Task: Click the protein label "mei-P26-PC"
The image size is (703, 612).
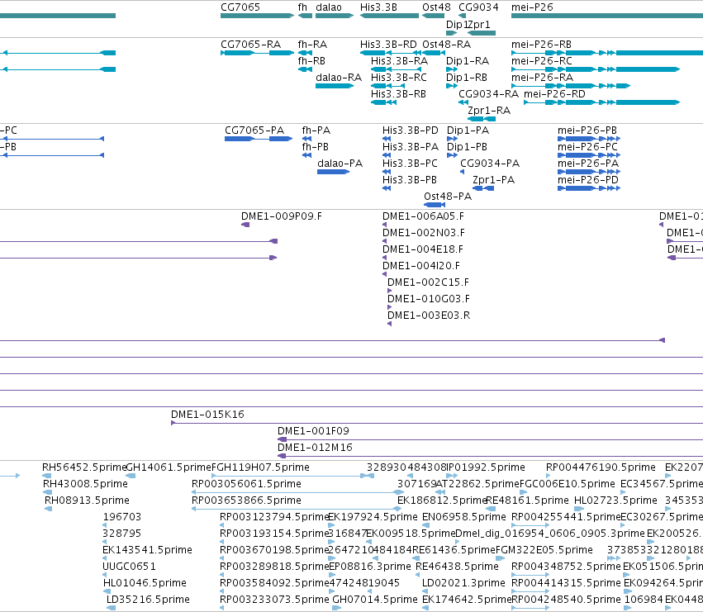Action: point(587,147)
